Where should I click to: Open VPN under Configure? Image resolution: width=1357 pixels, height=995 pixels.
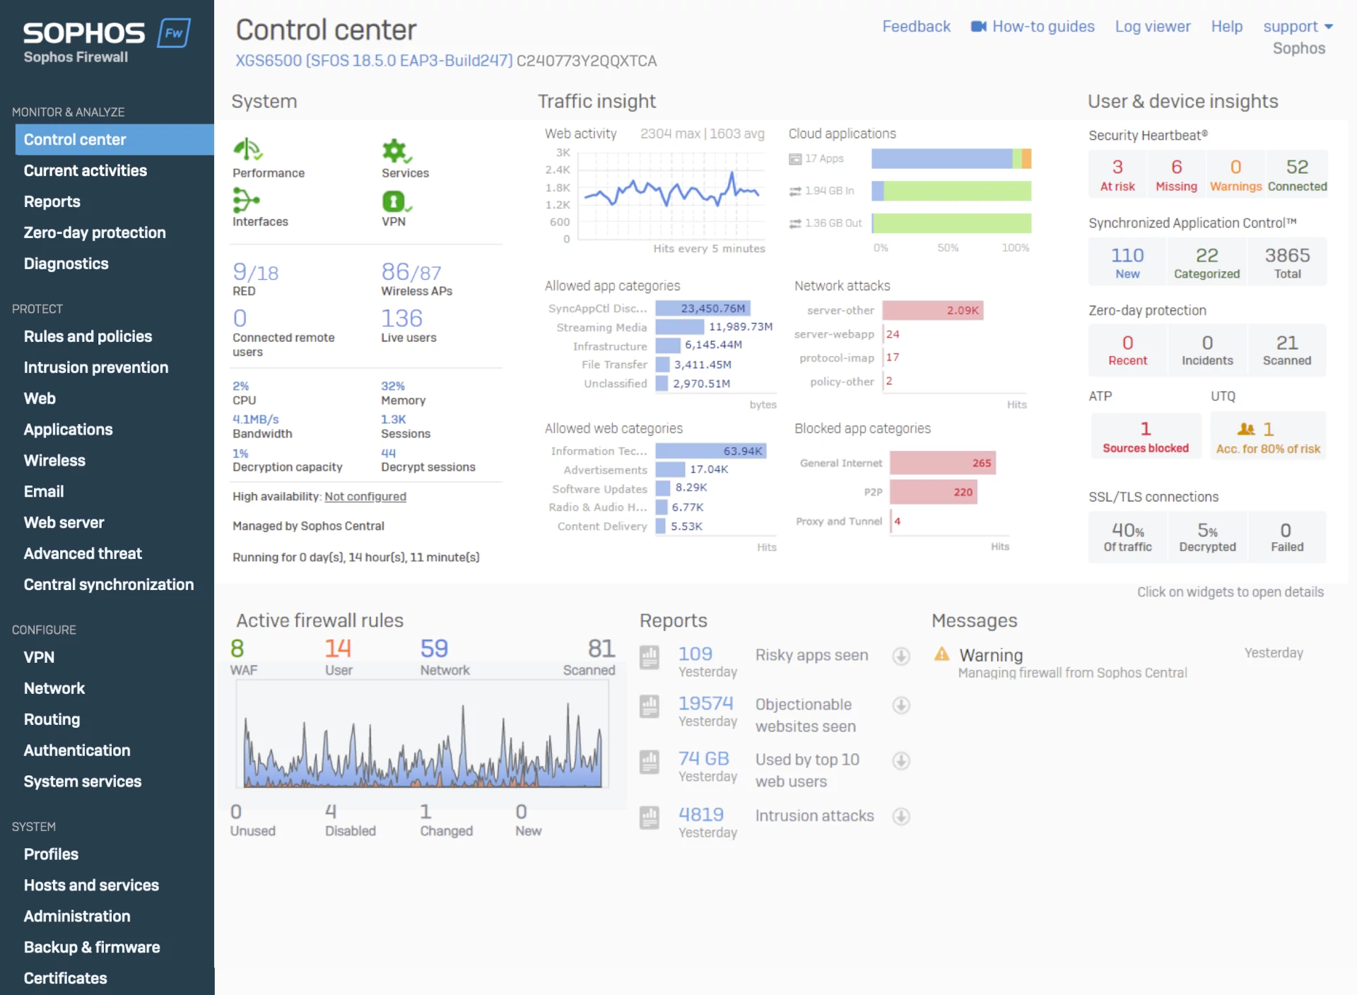(39, 657)
